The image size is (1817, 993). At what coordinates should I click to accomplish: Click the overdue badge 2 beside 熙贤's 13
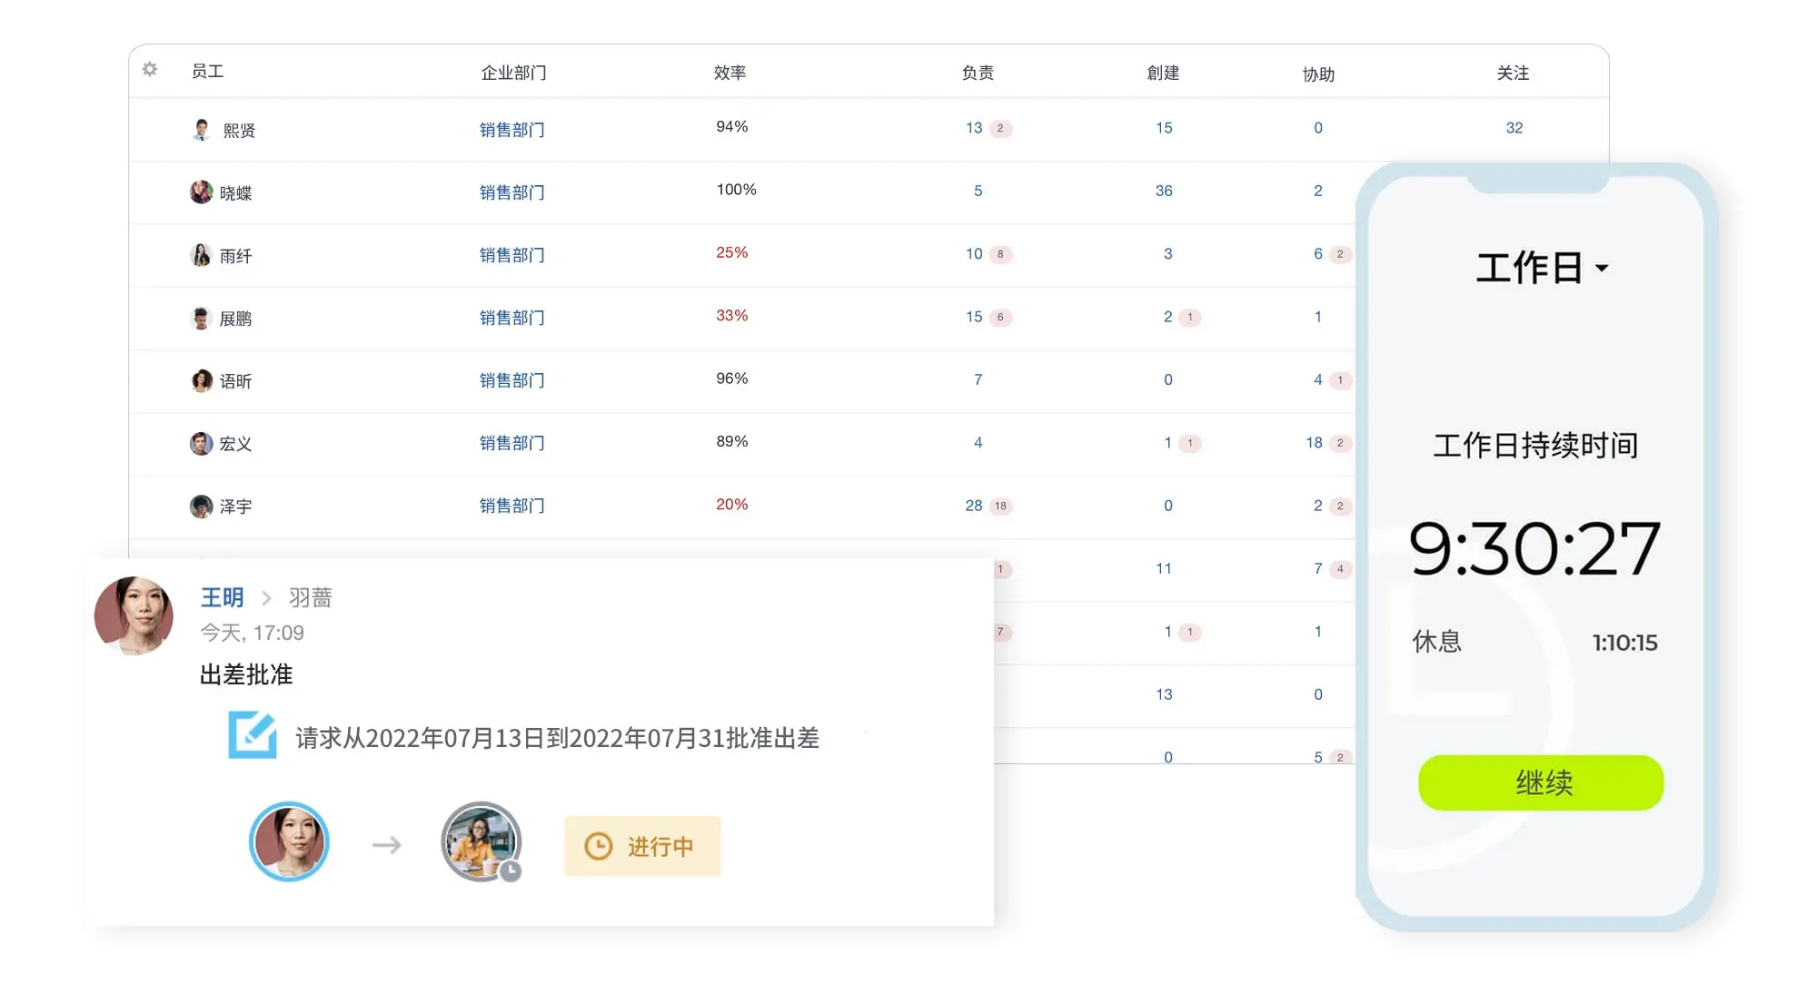(1000, 128)
